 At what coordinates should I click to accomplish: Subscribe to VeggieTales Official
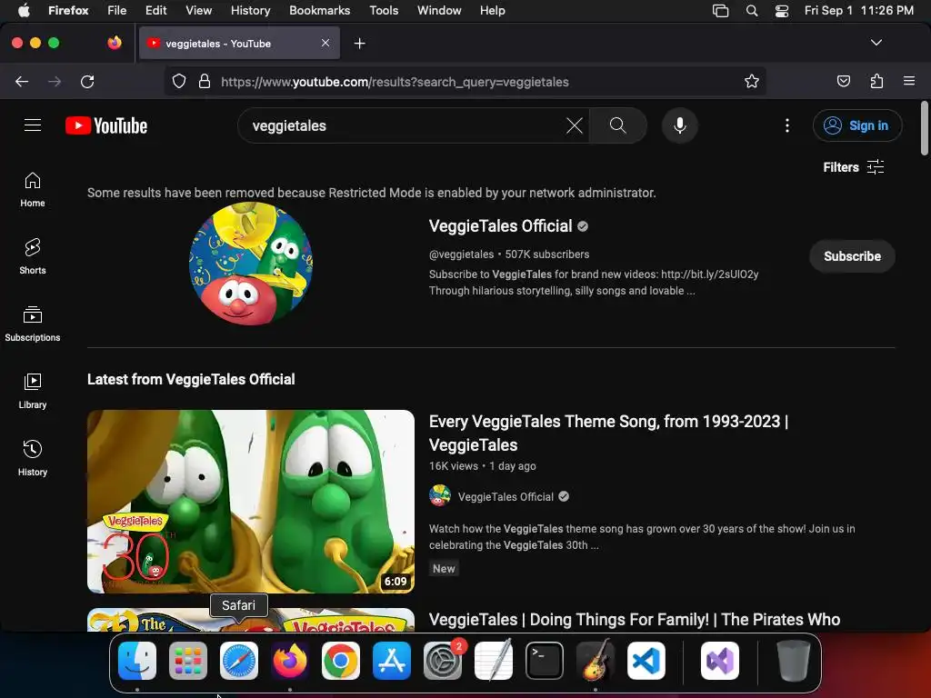(851, 256)
